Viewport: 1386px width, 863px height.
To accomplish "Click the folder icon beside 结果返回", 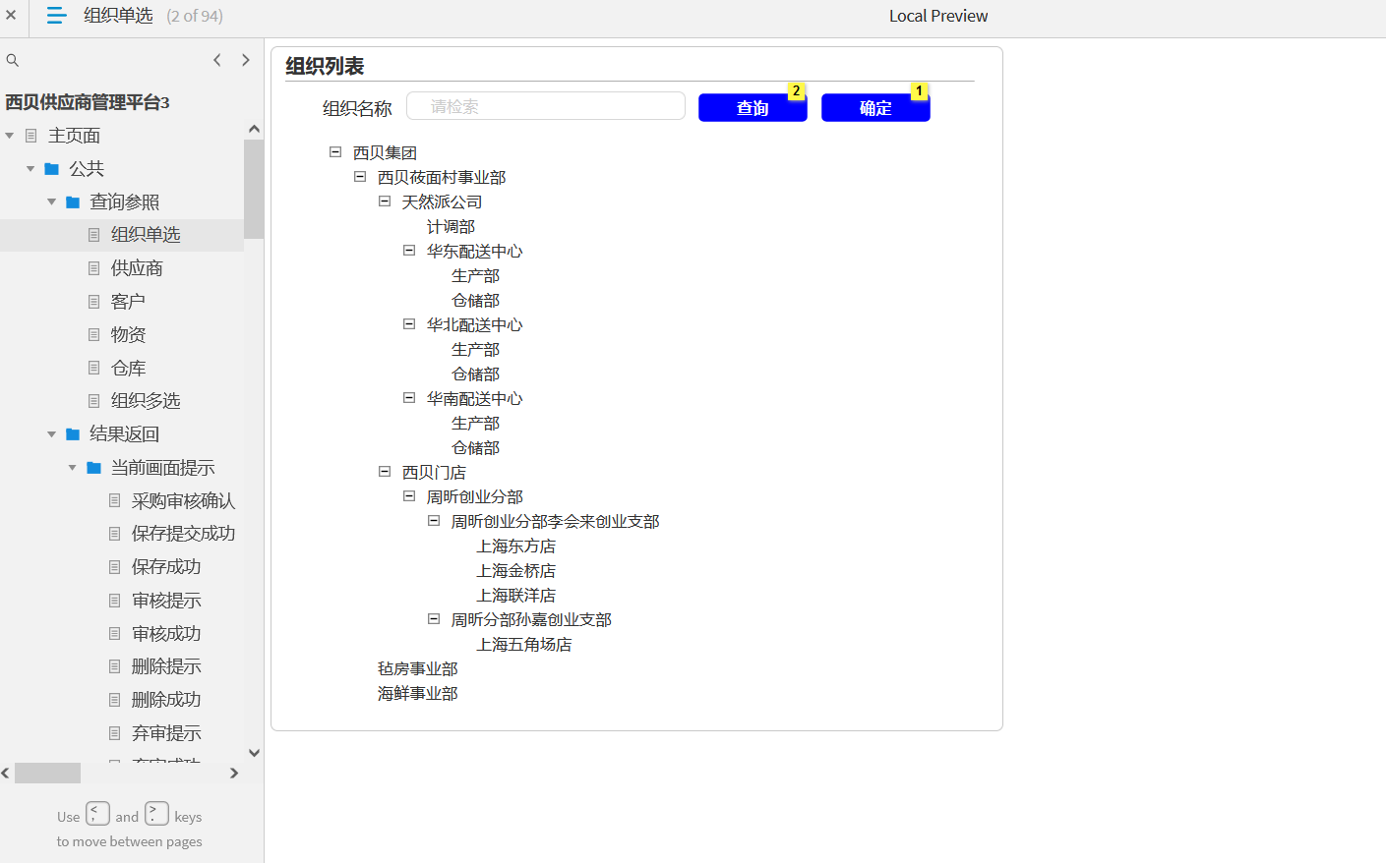I will [73, 434].
